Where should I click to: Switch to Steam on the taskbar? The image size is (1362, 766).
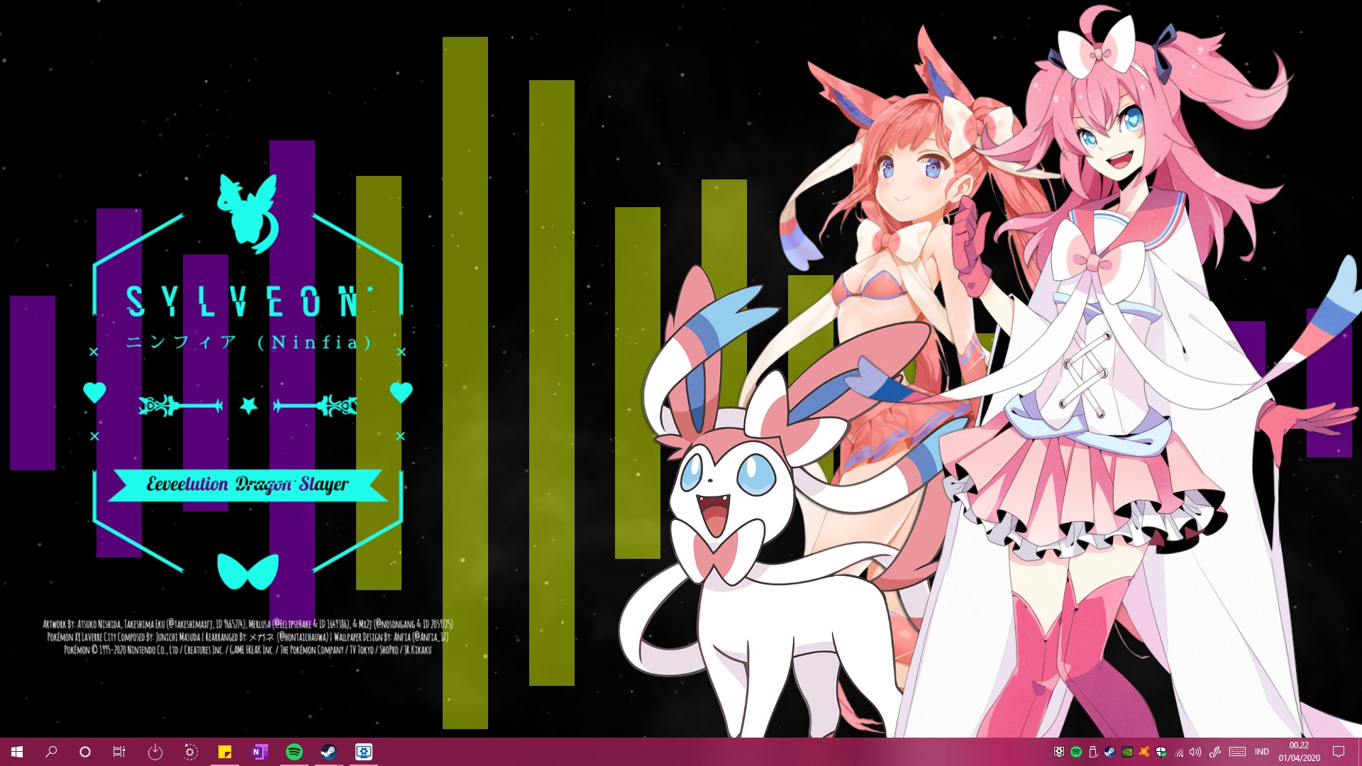(x=328, y=752)
